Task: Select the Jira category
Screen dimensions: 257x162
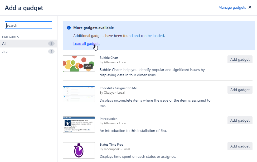Action: pos(28,51)
